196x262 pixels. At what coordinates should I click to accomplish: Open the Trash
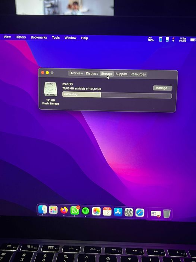tap(167, 214)
